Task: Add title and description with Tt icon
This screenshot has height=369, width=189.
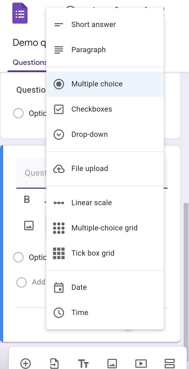Action: point(83,364)
